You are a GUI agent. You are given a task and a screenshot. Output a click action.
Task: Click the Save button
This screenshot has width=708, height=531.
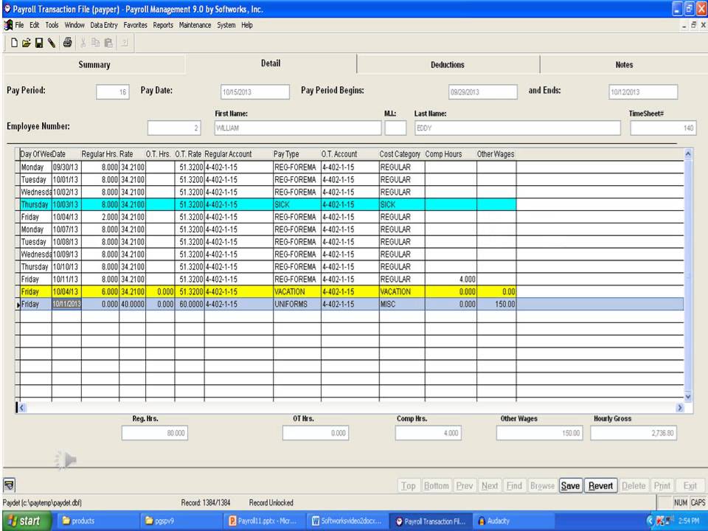pyautogui.click(x=570, y=486)
